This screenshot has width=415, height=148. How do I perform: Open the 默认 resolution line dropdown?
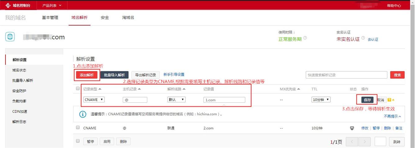pos(176,100)
